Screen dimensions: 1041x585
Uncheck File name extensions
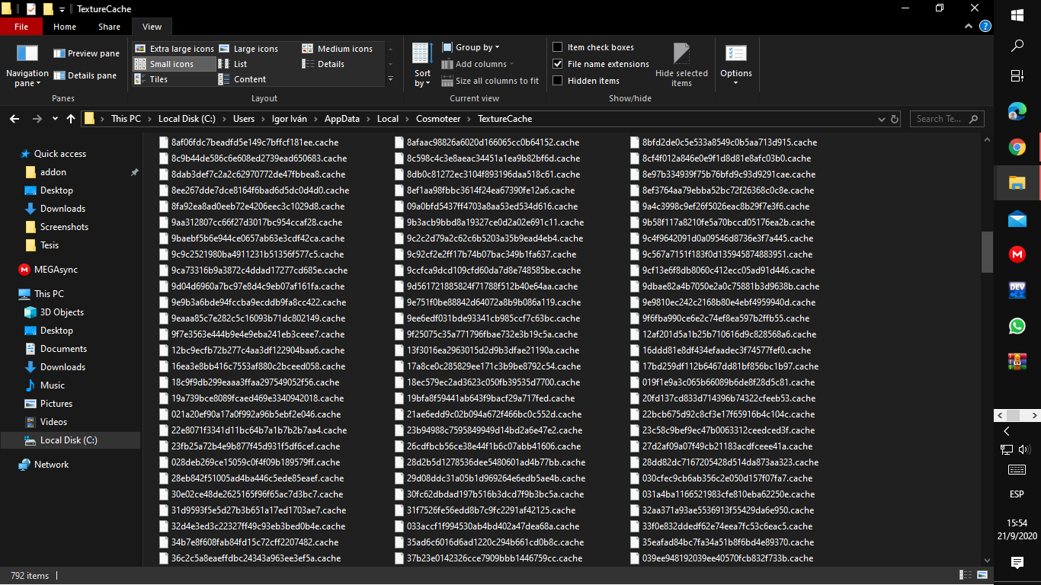[x=558, y=64]
